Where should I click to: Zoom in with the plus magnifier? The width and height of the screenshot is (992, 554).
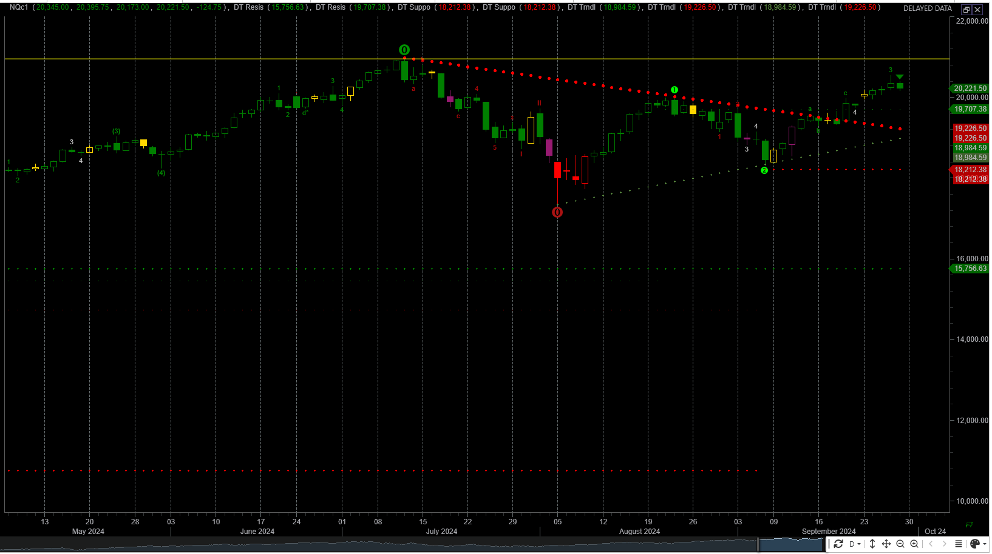[914, 544]
